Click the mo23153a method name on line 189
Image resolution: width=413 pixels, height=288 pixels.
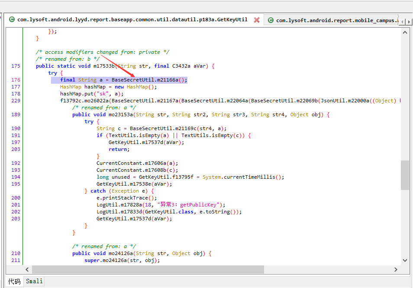coord(121,115)
